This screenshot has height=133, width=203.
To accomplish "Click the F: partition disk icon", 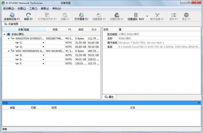I will [x=17, y=64].
